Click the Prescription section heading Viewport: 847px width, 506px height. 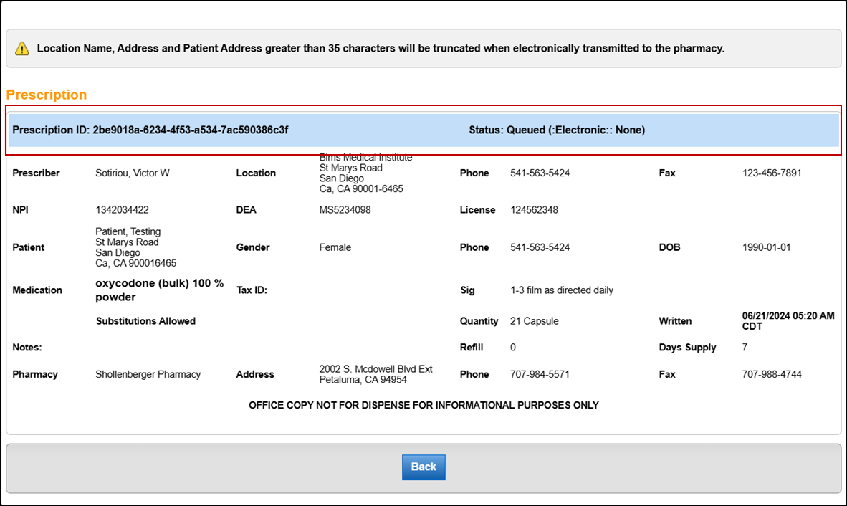click(x=47, y=95)
